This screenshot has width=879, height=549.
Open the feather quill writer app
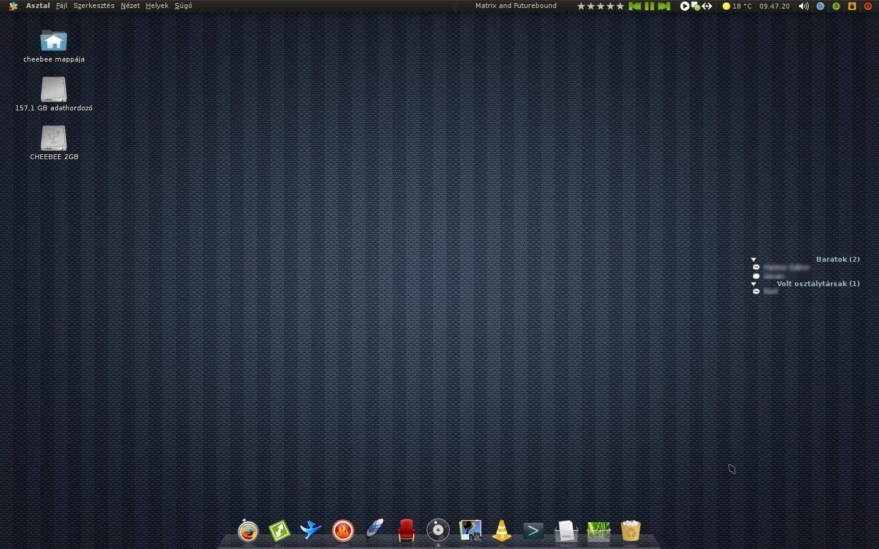click(375, 529)
